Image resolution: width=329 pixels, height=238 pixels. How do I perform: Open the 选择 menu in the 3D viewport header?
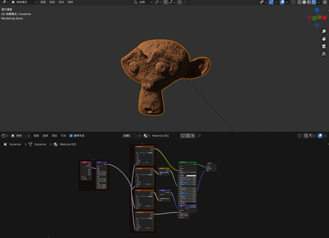(x=52, y=2)
